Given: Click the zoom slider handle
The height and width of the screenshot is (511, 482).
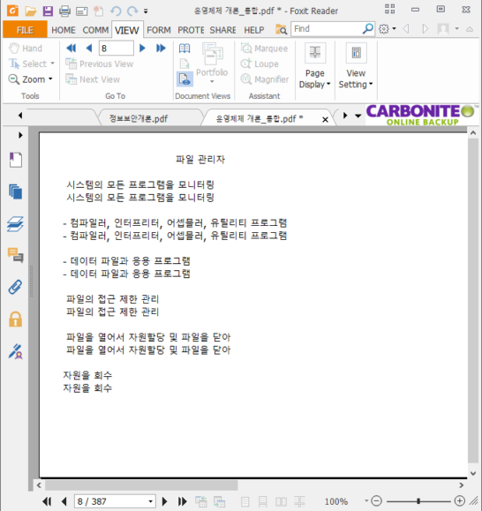Looking at the screenshot, I should [x=418, y=501].
